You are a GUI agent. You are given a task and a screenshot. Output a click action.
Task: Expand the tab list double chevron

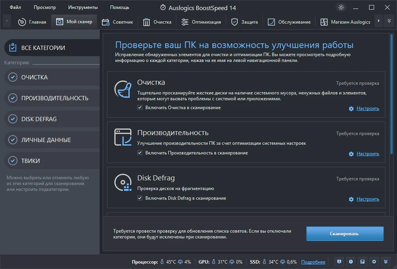(389, 21)
